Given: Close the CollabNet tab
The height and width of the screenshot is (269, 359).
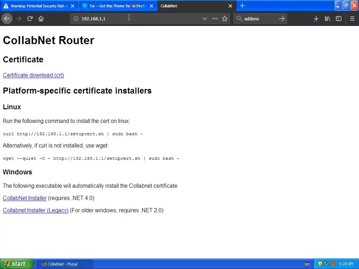Looking at the screenshot, I should click(230, 6).
